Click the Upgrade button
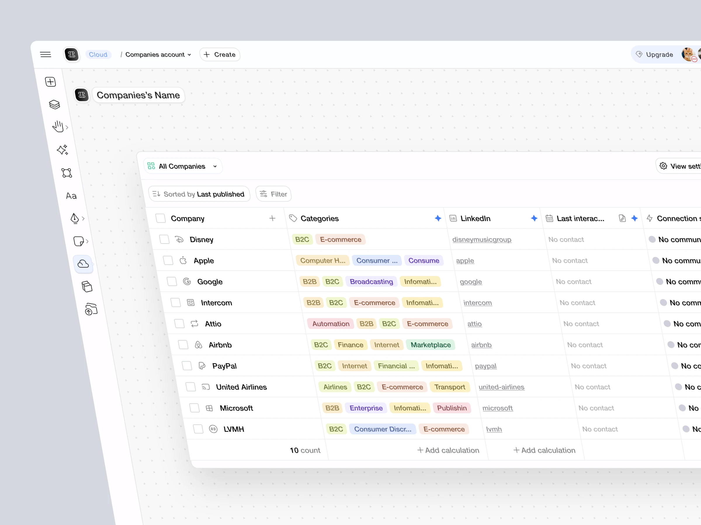 [655, 55]
